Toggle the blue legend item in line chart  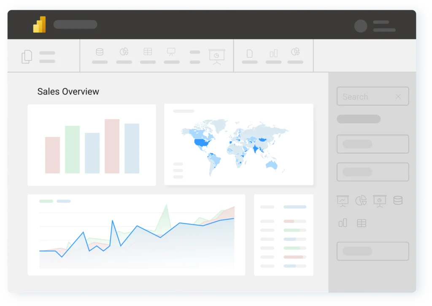pyautogui.click(x=64, y=201)
